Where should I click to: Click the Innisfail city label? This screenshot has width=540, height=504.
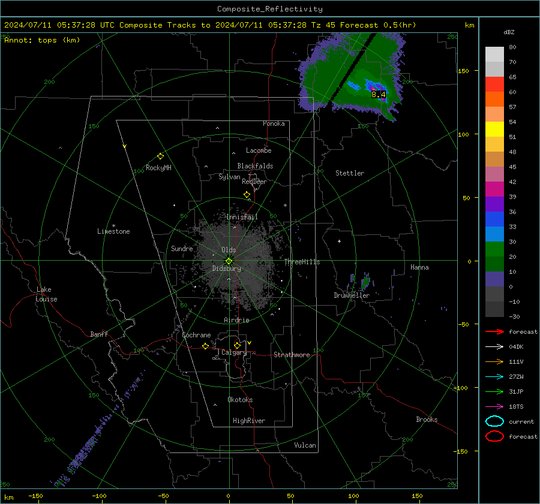coord(242,217)
